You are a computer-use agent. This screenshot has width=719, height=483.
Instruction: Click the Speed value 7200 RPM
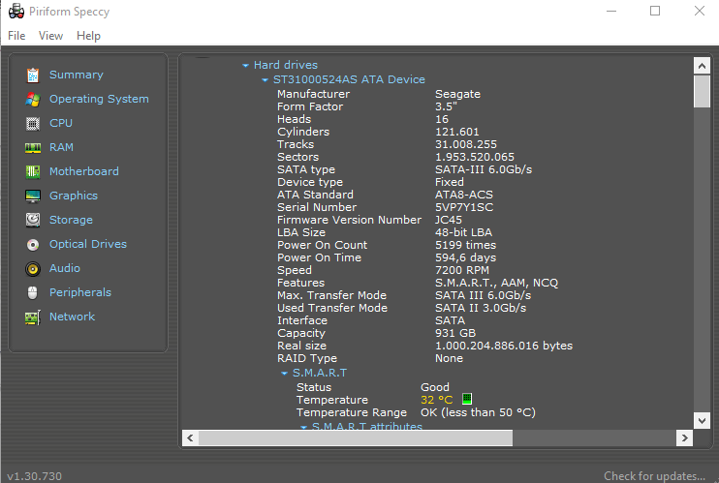[x=462, y=270]
